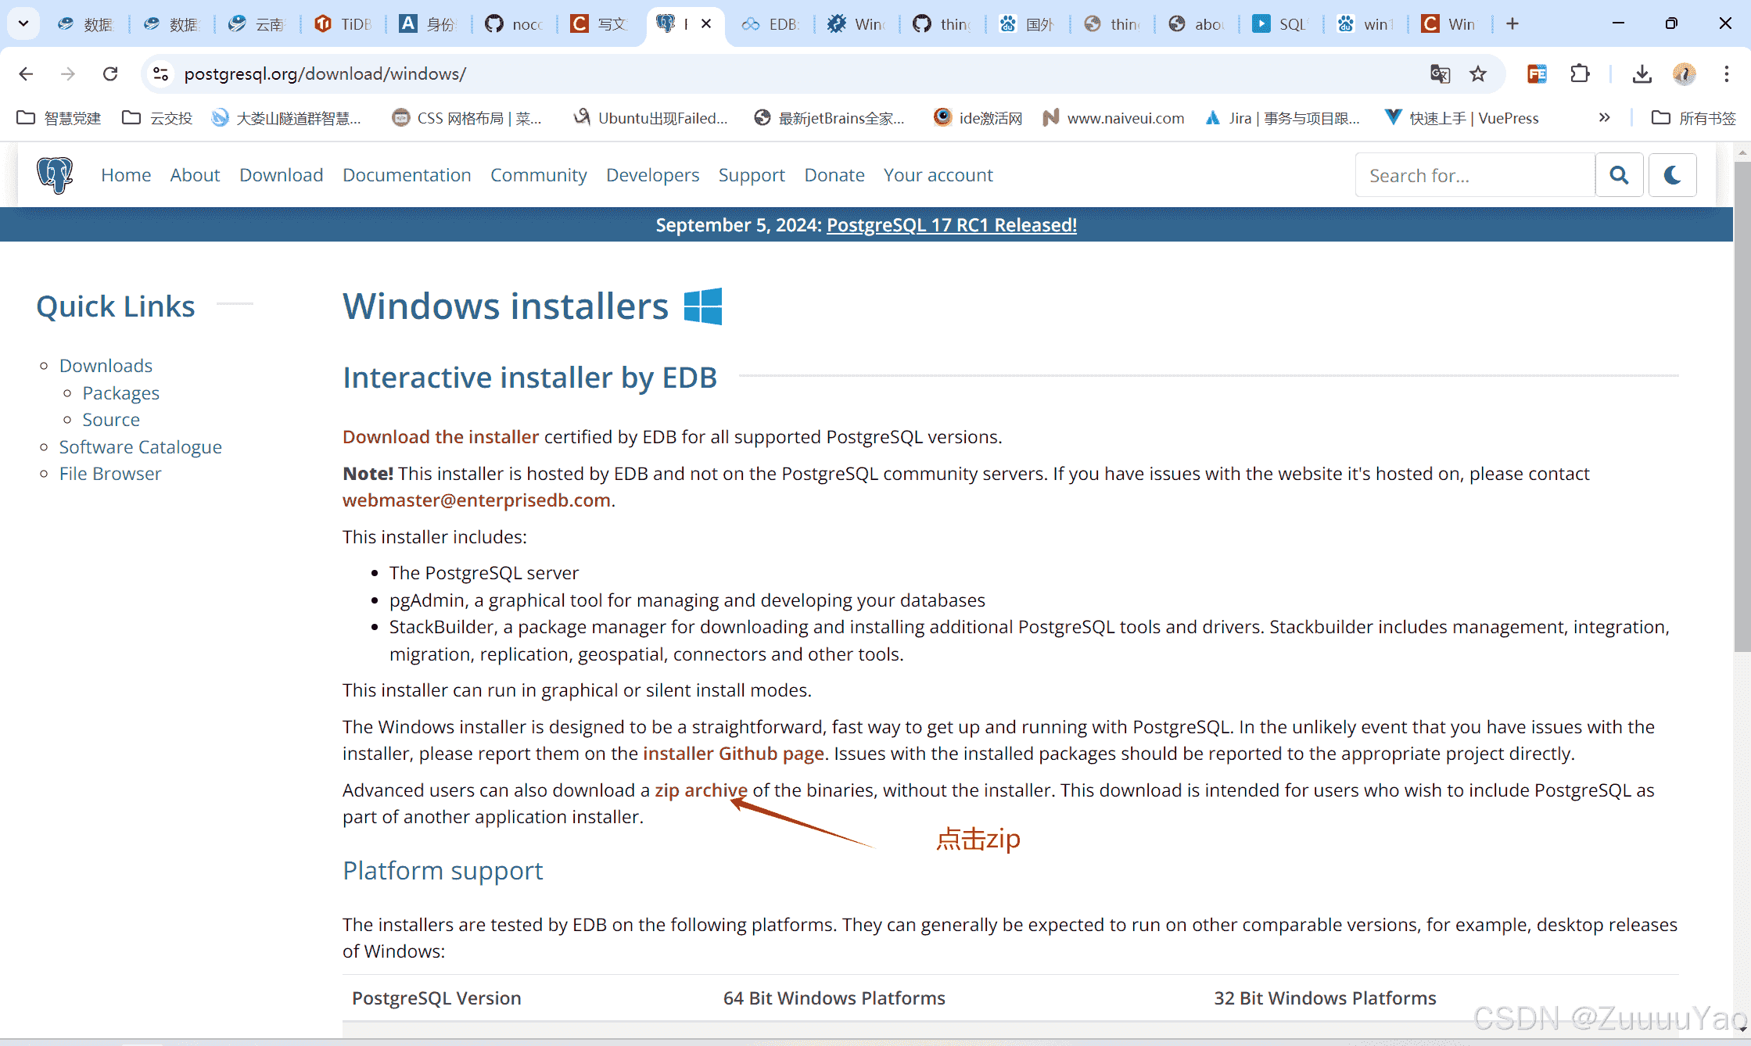Viewport: 1751px width, 1046px height.
Task: Open Community nav item
Action: pyautogui.click(x=538, y=175)
